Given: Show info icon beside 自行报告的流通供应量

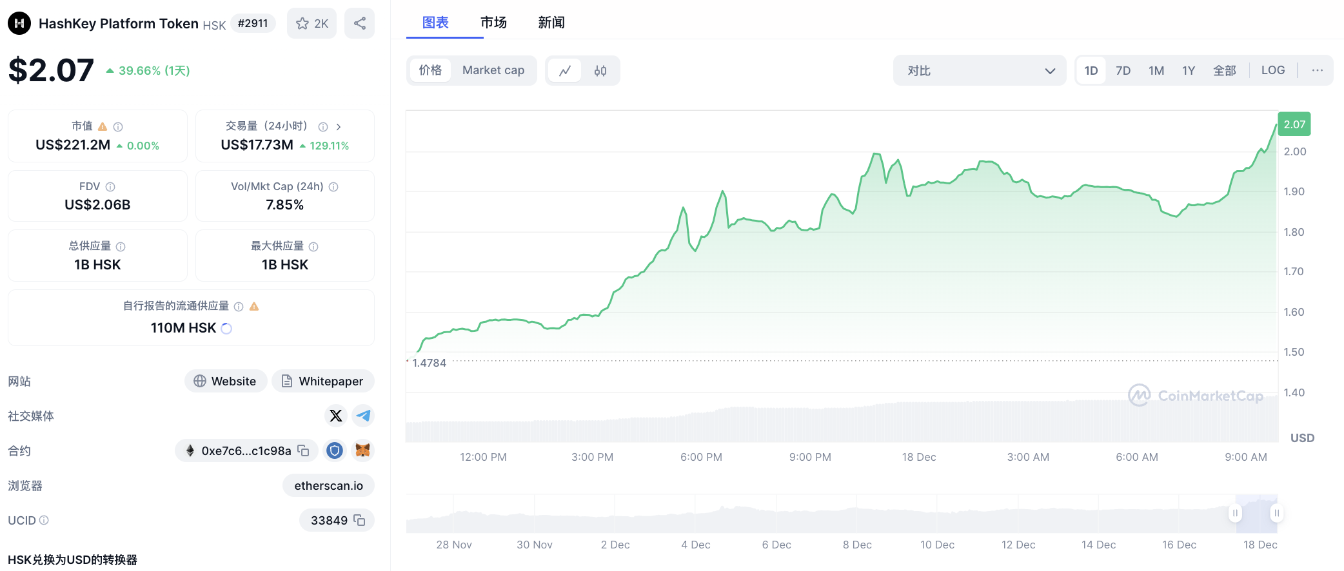Looking at the screenshot, I should [x=239, y=307].
